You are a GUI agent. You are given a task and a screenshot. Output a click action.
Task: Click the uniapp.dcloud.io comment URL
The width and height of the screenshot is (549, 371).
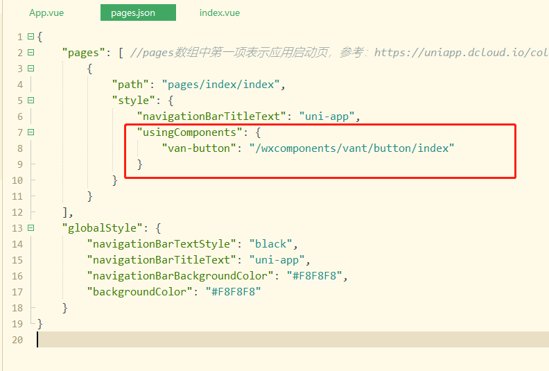click(x=462, y=53)
